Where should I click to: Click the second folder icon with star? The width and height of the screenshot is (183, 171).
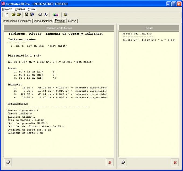[x=19, y=15]
